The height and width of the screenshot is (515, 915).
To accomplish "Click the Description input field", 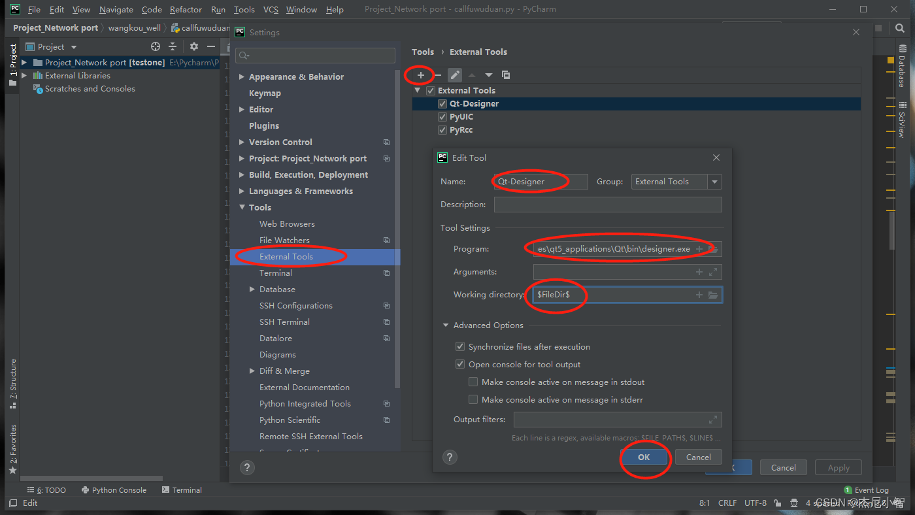I will click(x=608, y=205).
